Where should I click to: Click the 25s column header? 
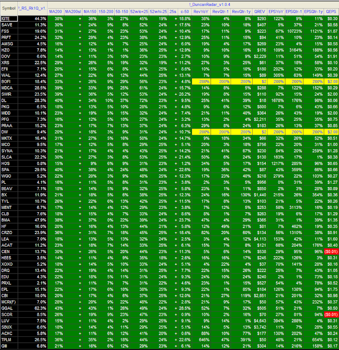[173, 12]
